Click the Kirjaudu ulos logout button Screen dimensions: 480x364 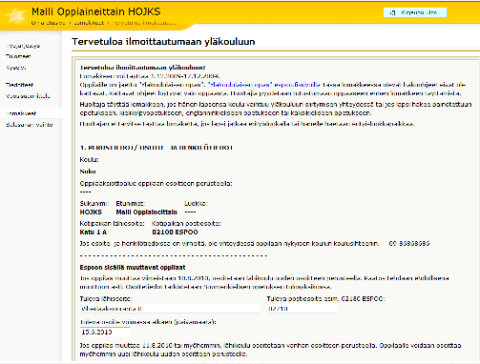click(x=415, y=12)
